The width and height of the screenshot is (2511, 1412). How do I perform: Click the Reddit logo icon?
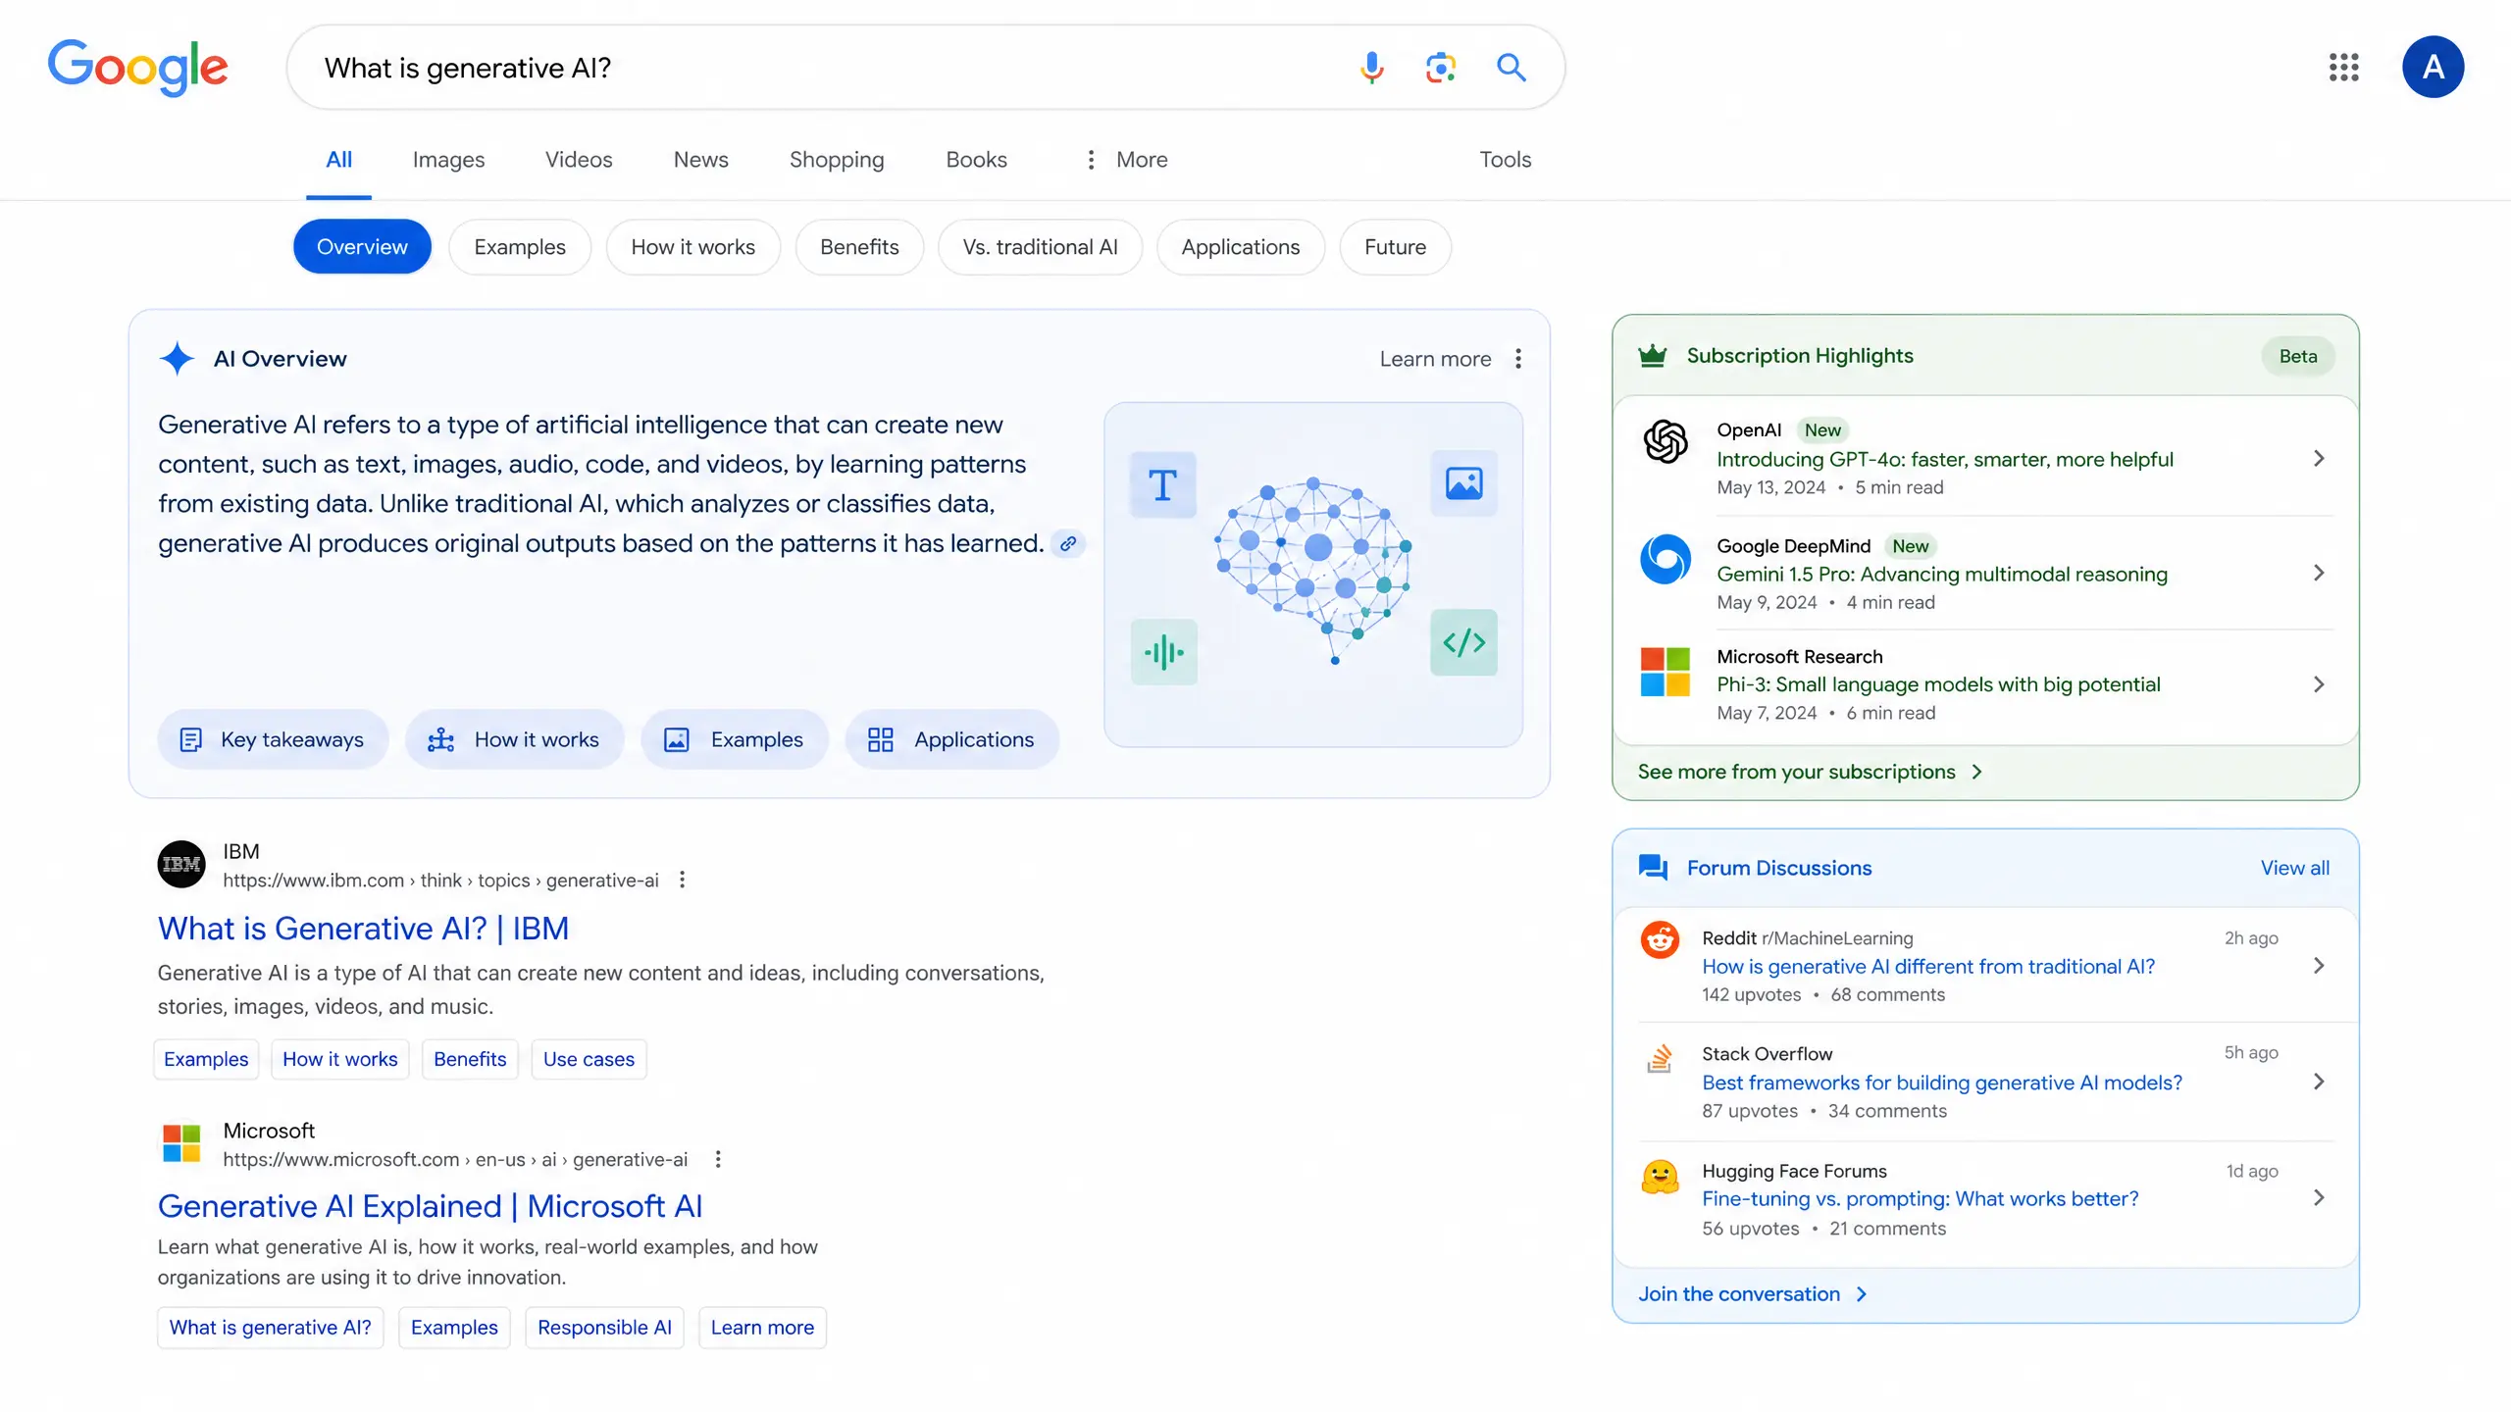click(1660, 940)
